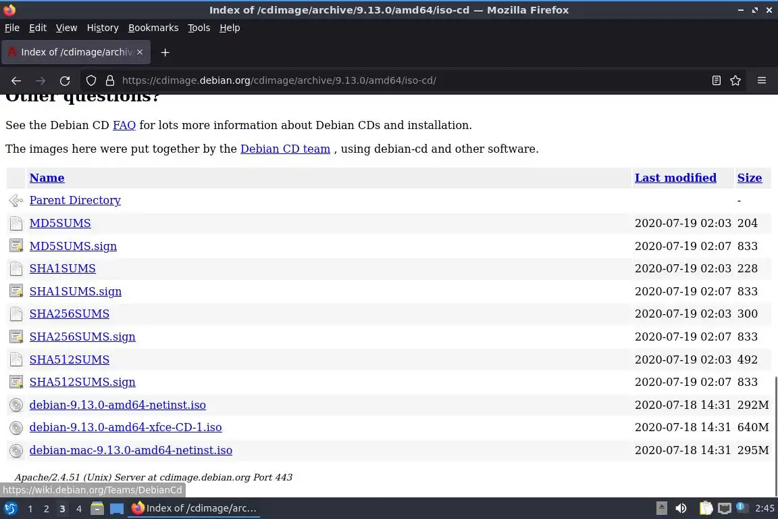Open the file manager taskbar icon

[x=97, y=508]
